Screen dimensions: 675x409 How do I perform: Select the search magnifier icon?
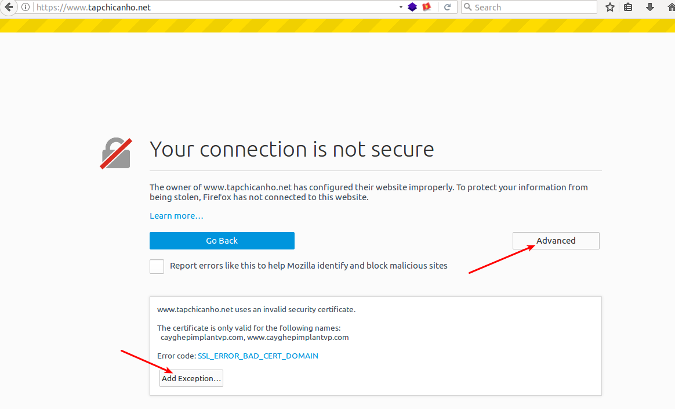click(x=467, y=8)
